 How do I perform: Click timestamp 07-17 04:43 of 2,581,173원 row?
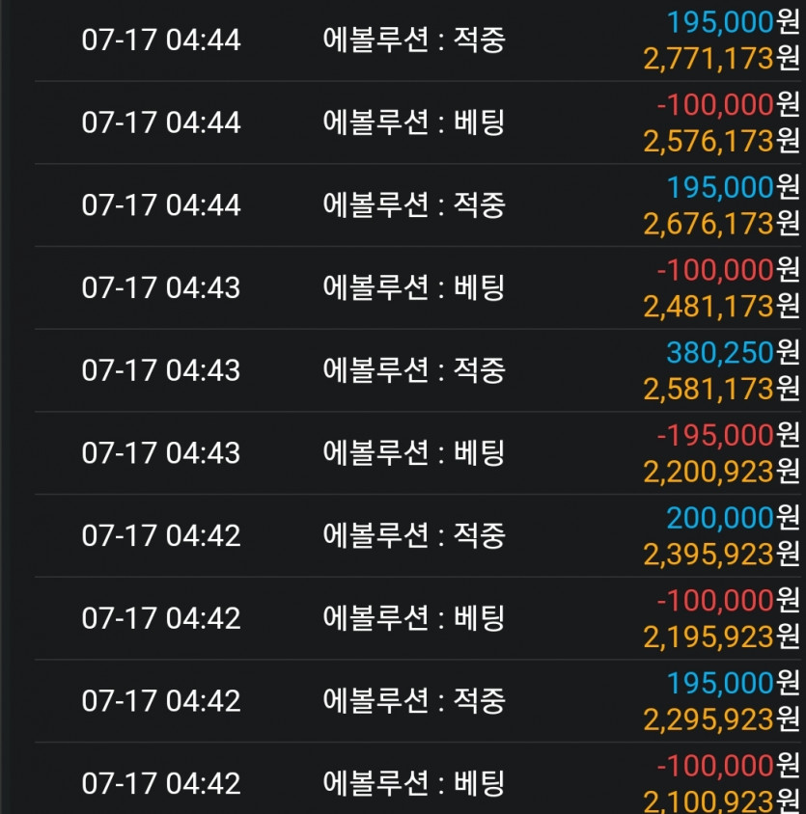pyautogui.click(x=161, y=370)
